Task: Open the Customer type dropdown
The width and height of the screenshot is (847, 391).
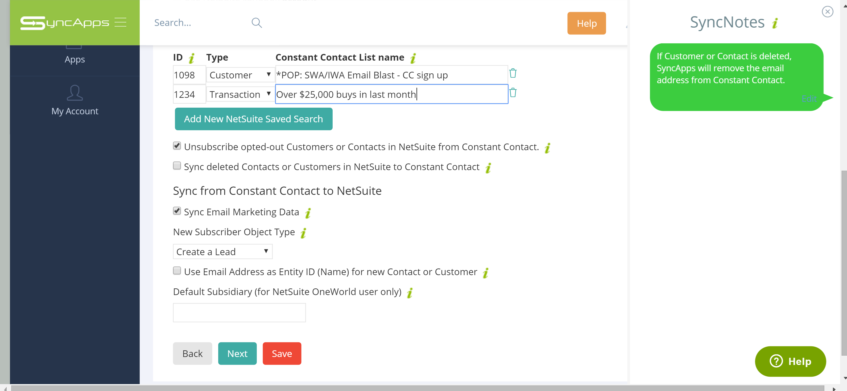Action: (x=240, y=75)
